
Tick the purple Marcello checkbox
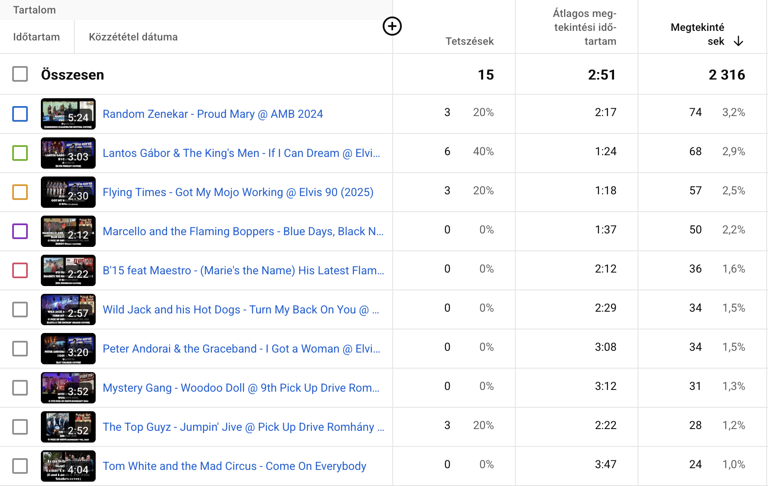coord(20,231)
